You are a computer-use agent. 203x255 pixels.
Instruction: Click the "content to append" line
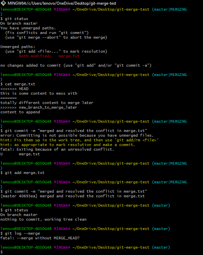pos(20,112)
